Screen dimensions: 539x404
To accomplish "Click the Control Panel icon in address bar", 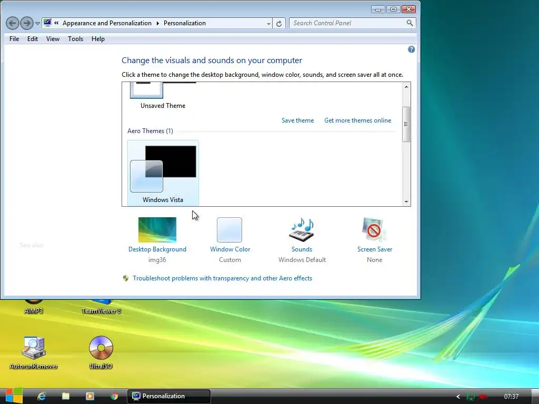I will (47, 23).
